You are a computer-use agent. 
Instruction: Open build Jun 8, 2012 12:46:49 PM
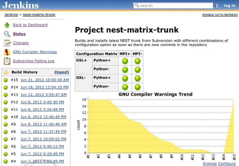(43, 117)
